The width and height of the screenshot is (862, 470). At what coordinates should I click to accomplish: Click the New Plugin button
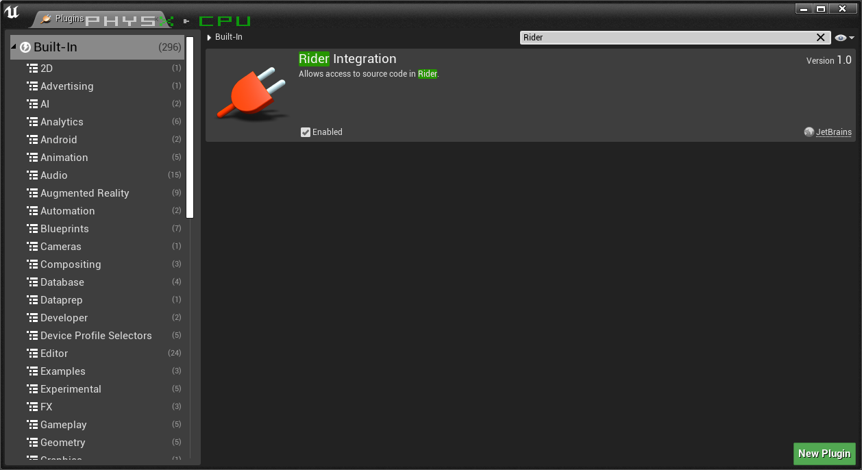pos(824,454)
